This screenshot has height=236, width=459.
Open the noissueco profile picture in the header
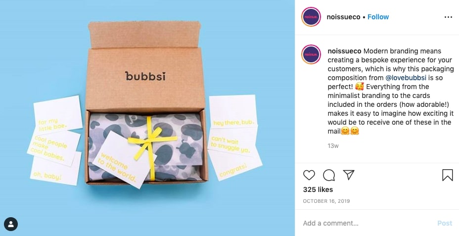[x=311, y=17]
